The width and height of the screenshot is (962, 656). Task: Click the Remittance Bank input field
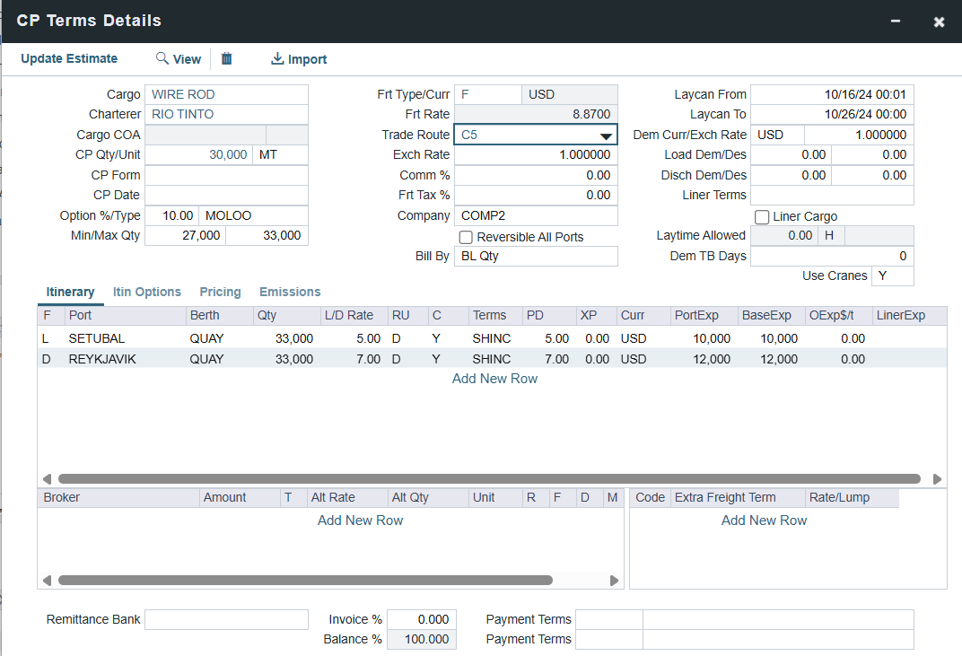click(226, 620)
